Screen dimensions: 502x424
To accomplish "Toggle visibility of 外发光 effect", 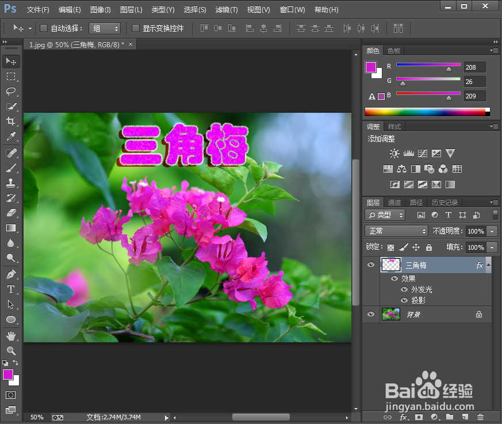I will pyautogui.click(x=404, y=289).
